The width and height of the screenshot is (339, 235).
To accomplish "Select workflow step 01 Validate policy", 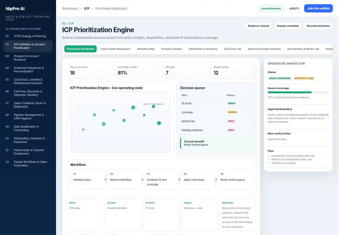I will [x=87, y=179].
